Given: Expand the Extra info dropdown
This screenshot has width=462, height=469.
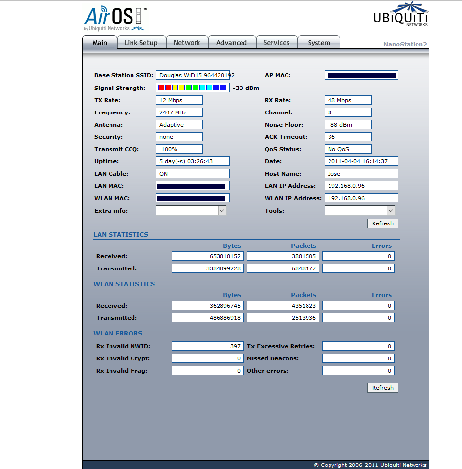Looking at the screenshot, I should click(191, 211).
